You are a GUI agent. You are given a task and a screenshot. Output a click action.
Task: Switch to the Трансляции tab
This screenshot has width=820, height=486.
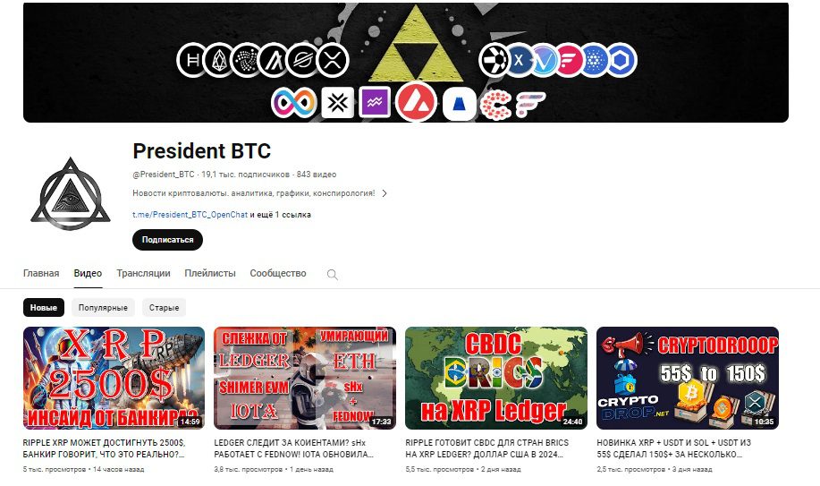pos(143,273)
